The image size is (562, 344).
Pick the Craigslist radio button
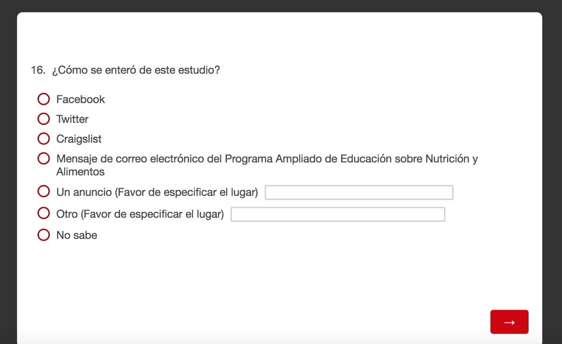(x=44, y=139)
